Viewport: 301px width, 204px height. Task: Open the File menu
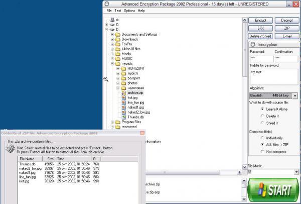click(x=109, y=11)
